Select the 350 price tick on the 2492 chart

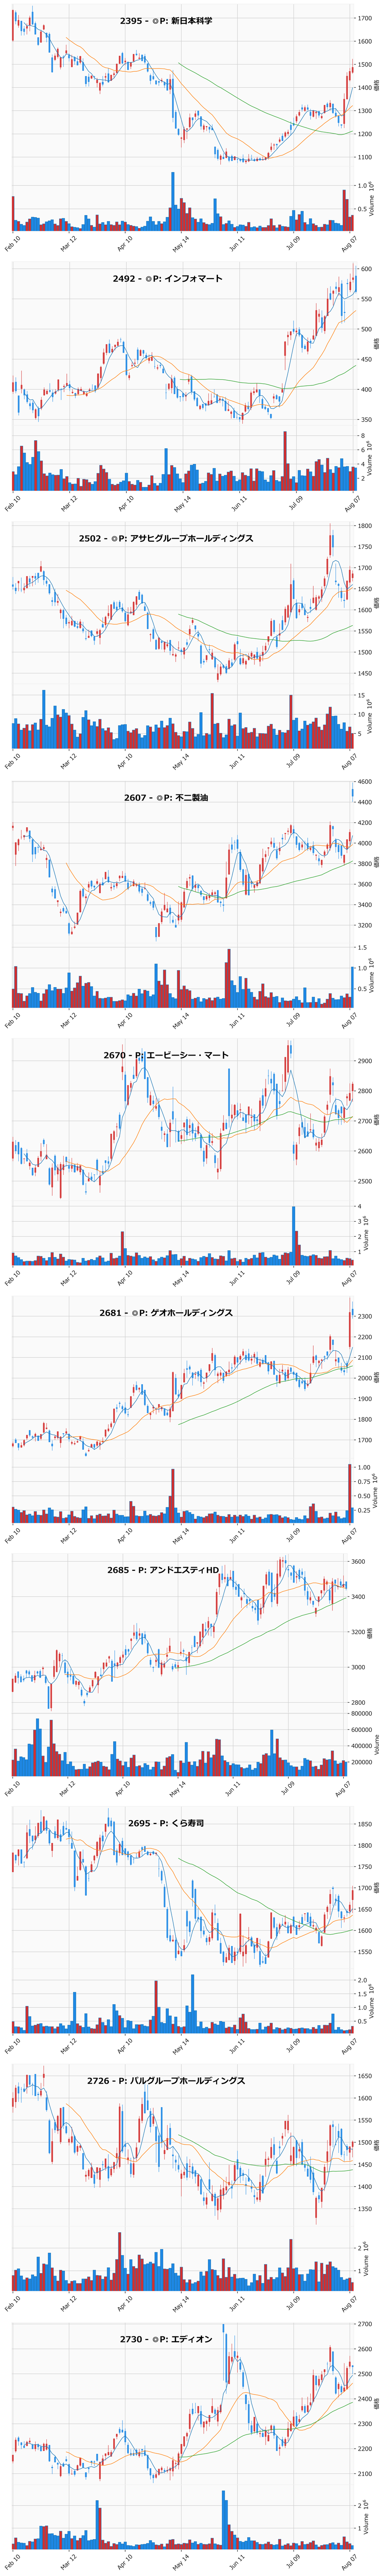pos(366,420)
